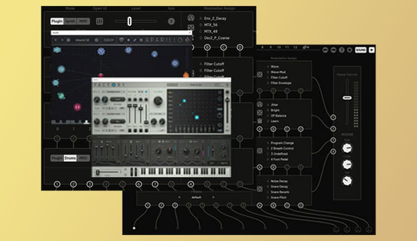This screenshot has height=241, width=417.
Task: Click the dial icon beside Jitter
Action: (259, 105)
